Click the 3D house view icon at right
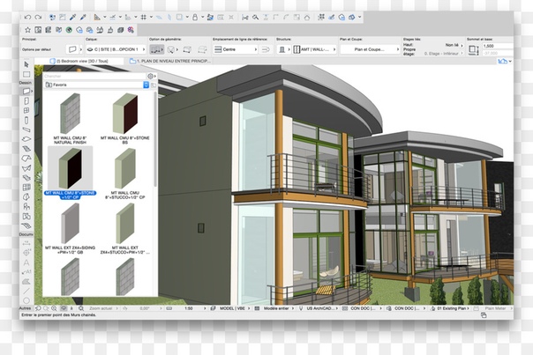533x355 pixels. point(503,61)
